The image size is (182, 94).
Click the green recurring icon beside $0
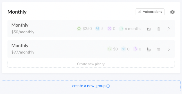[x=110, y=49]
